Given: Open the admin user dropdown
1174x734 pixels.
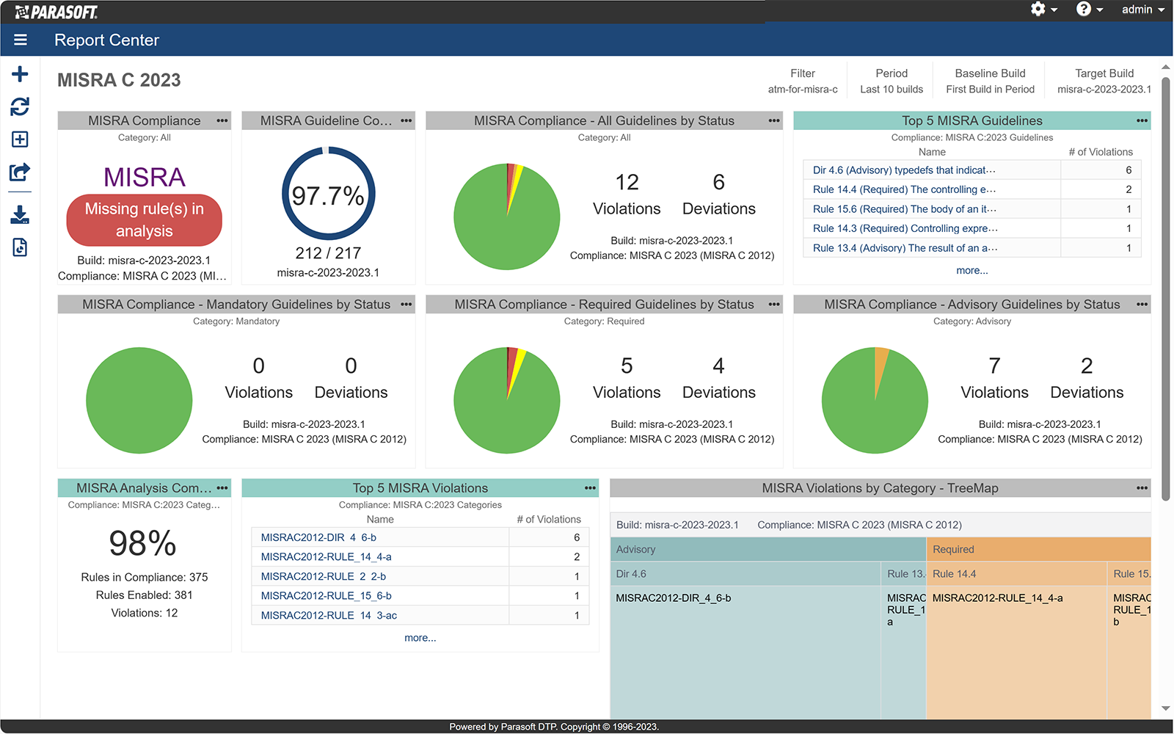Looking at the screenshot, I should [1142, 10].
